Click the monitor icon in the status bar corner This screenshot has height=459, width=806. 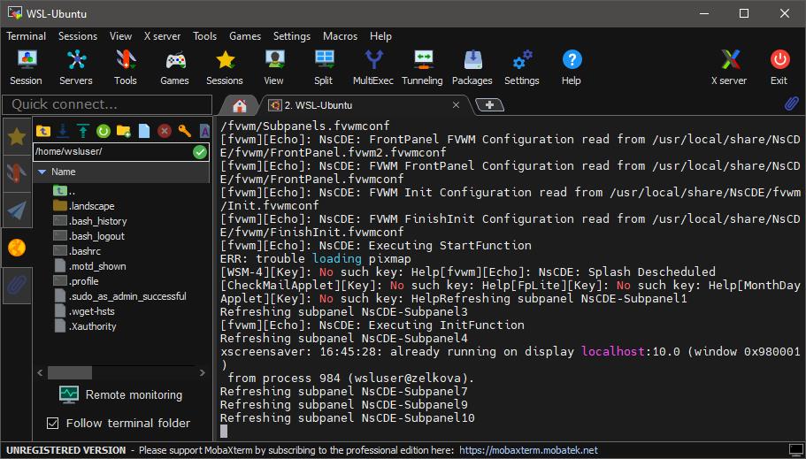click(x=795, y=450)
